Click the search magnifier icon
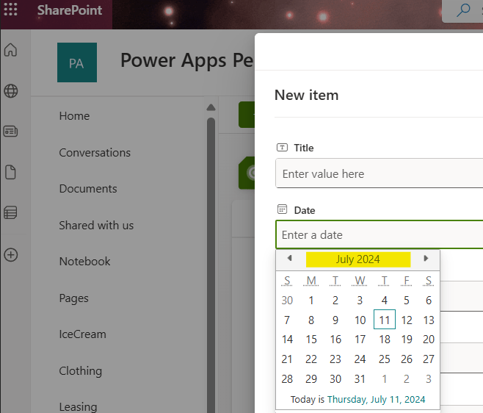483x413 pixels. [x=463, y=10]
